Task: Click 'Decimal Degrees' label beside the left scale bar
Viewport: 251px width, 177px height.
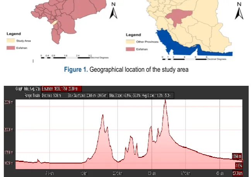Action: [99, 58]
